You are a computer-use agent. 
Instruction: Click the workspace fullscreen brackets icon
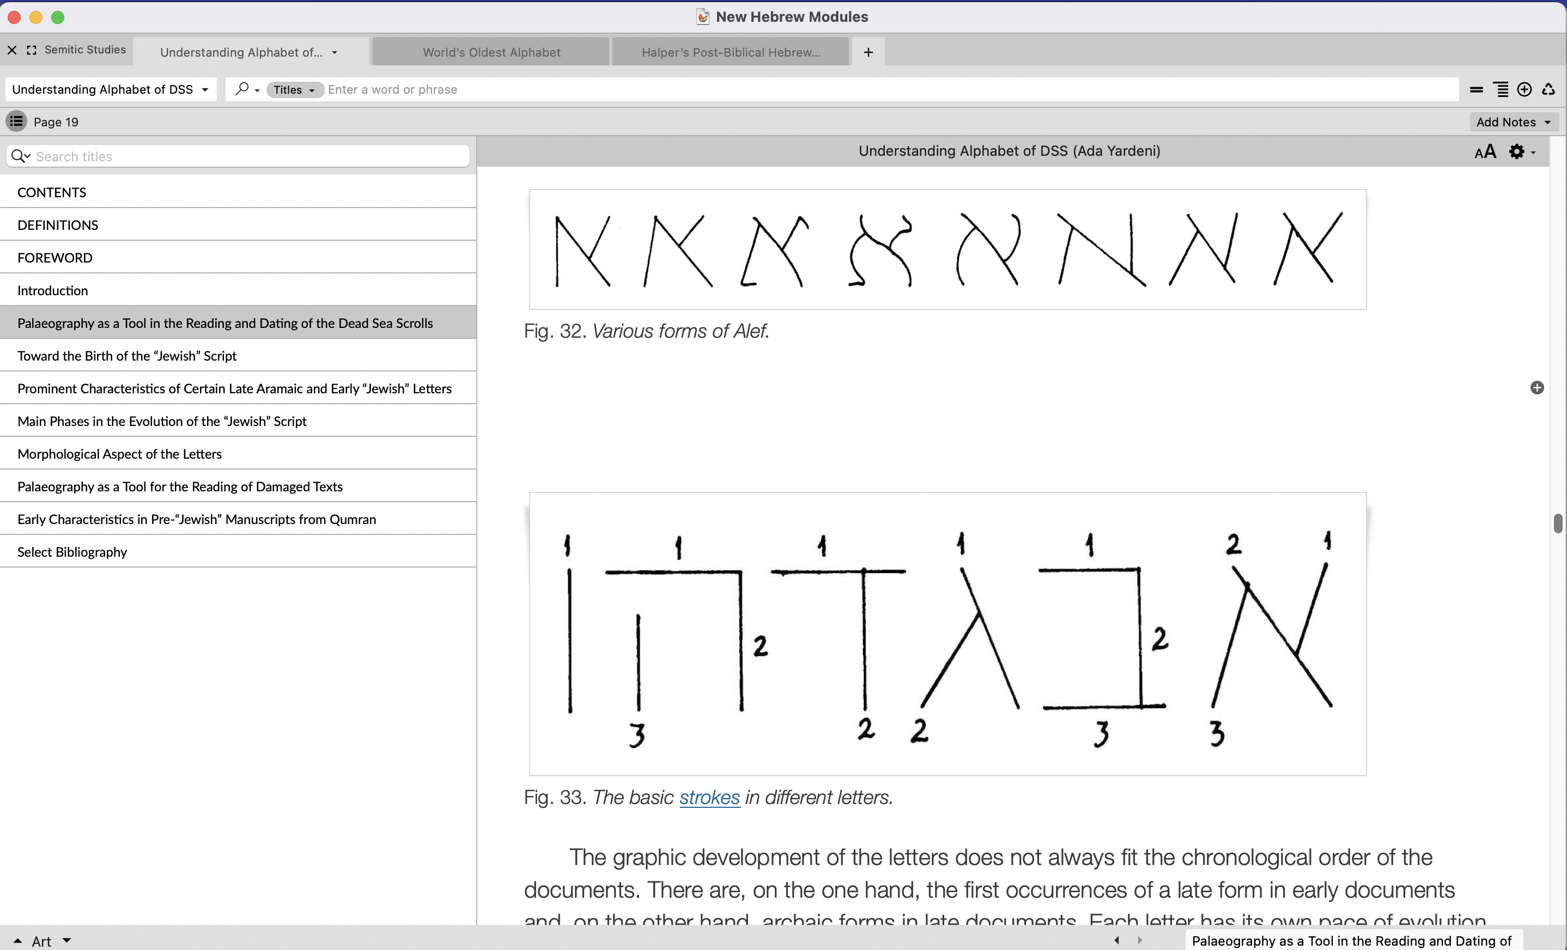[31, 50]
